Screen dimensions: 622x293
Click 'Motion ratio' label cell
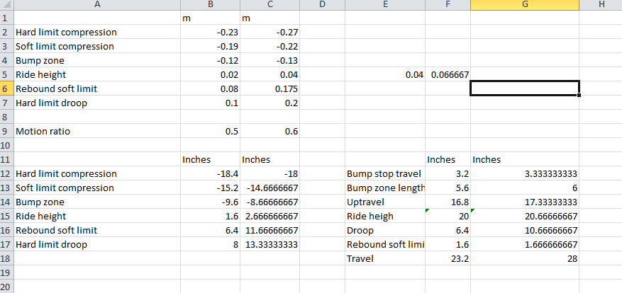click(97, 131)
